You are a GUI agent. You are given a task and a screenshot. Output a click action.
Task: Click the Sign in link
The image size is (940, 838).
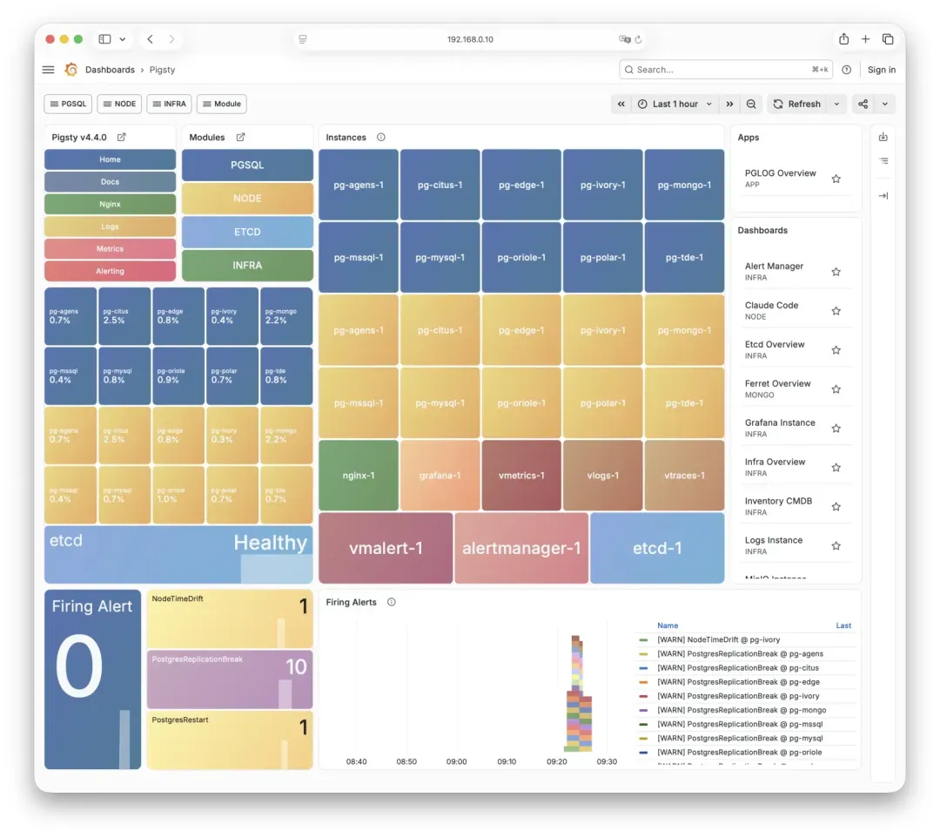(881, 70)
